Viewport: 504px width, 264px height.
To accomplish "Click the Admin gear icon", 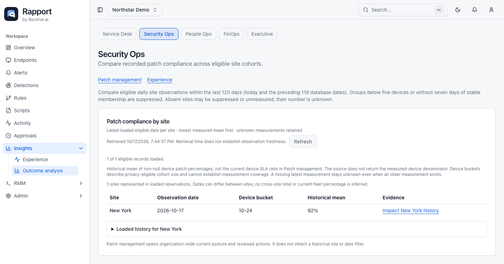I will coord(8,196).
